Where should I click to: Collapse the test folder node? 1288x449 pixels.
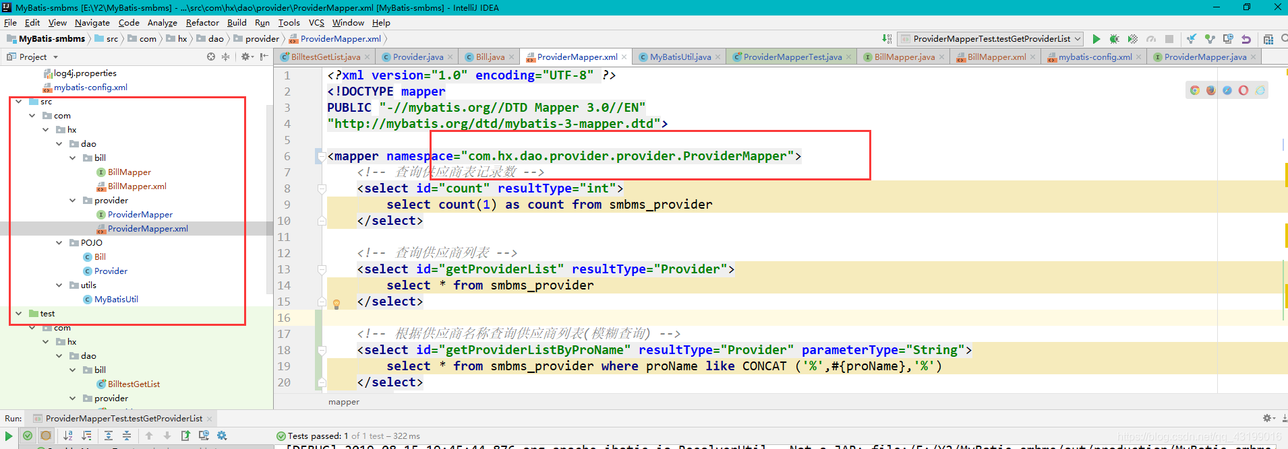pyautogui.click(x=18, y=314)
